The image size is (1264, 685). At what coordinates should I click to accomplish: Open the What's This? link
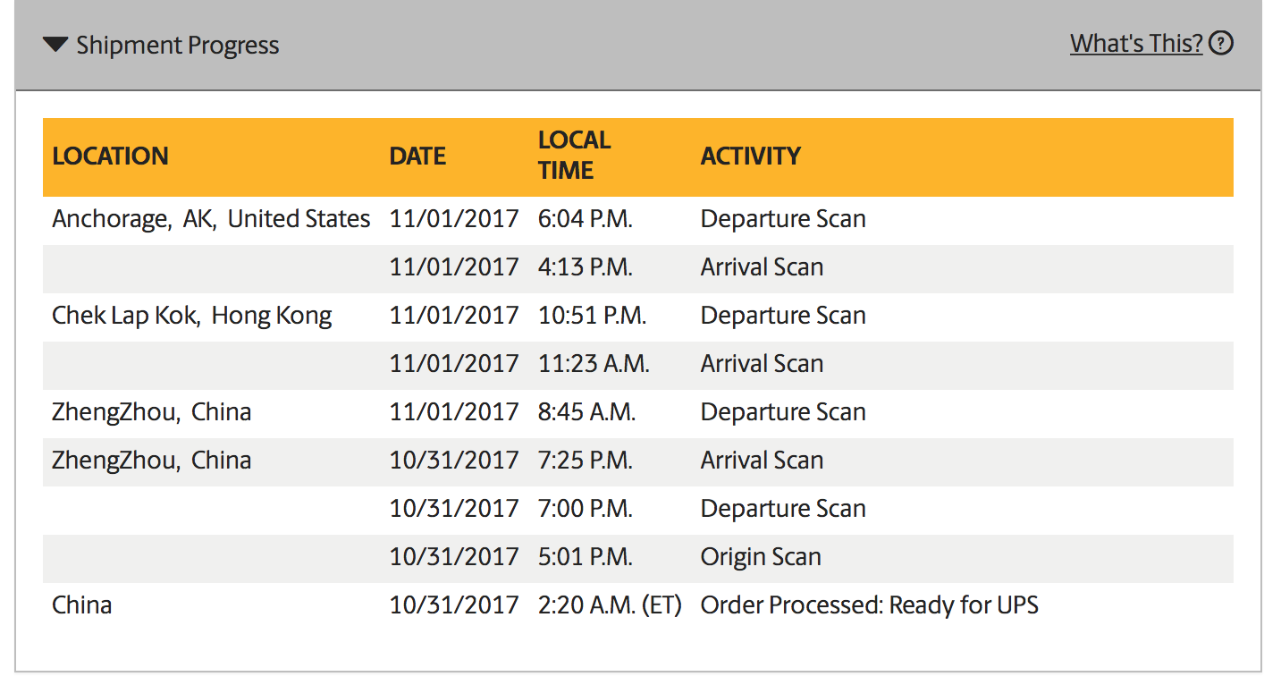[1136, 43]
